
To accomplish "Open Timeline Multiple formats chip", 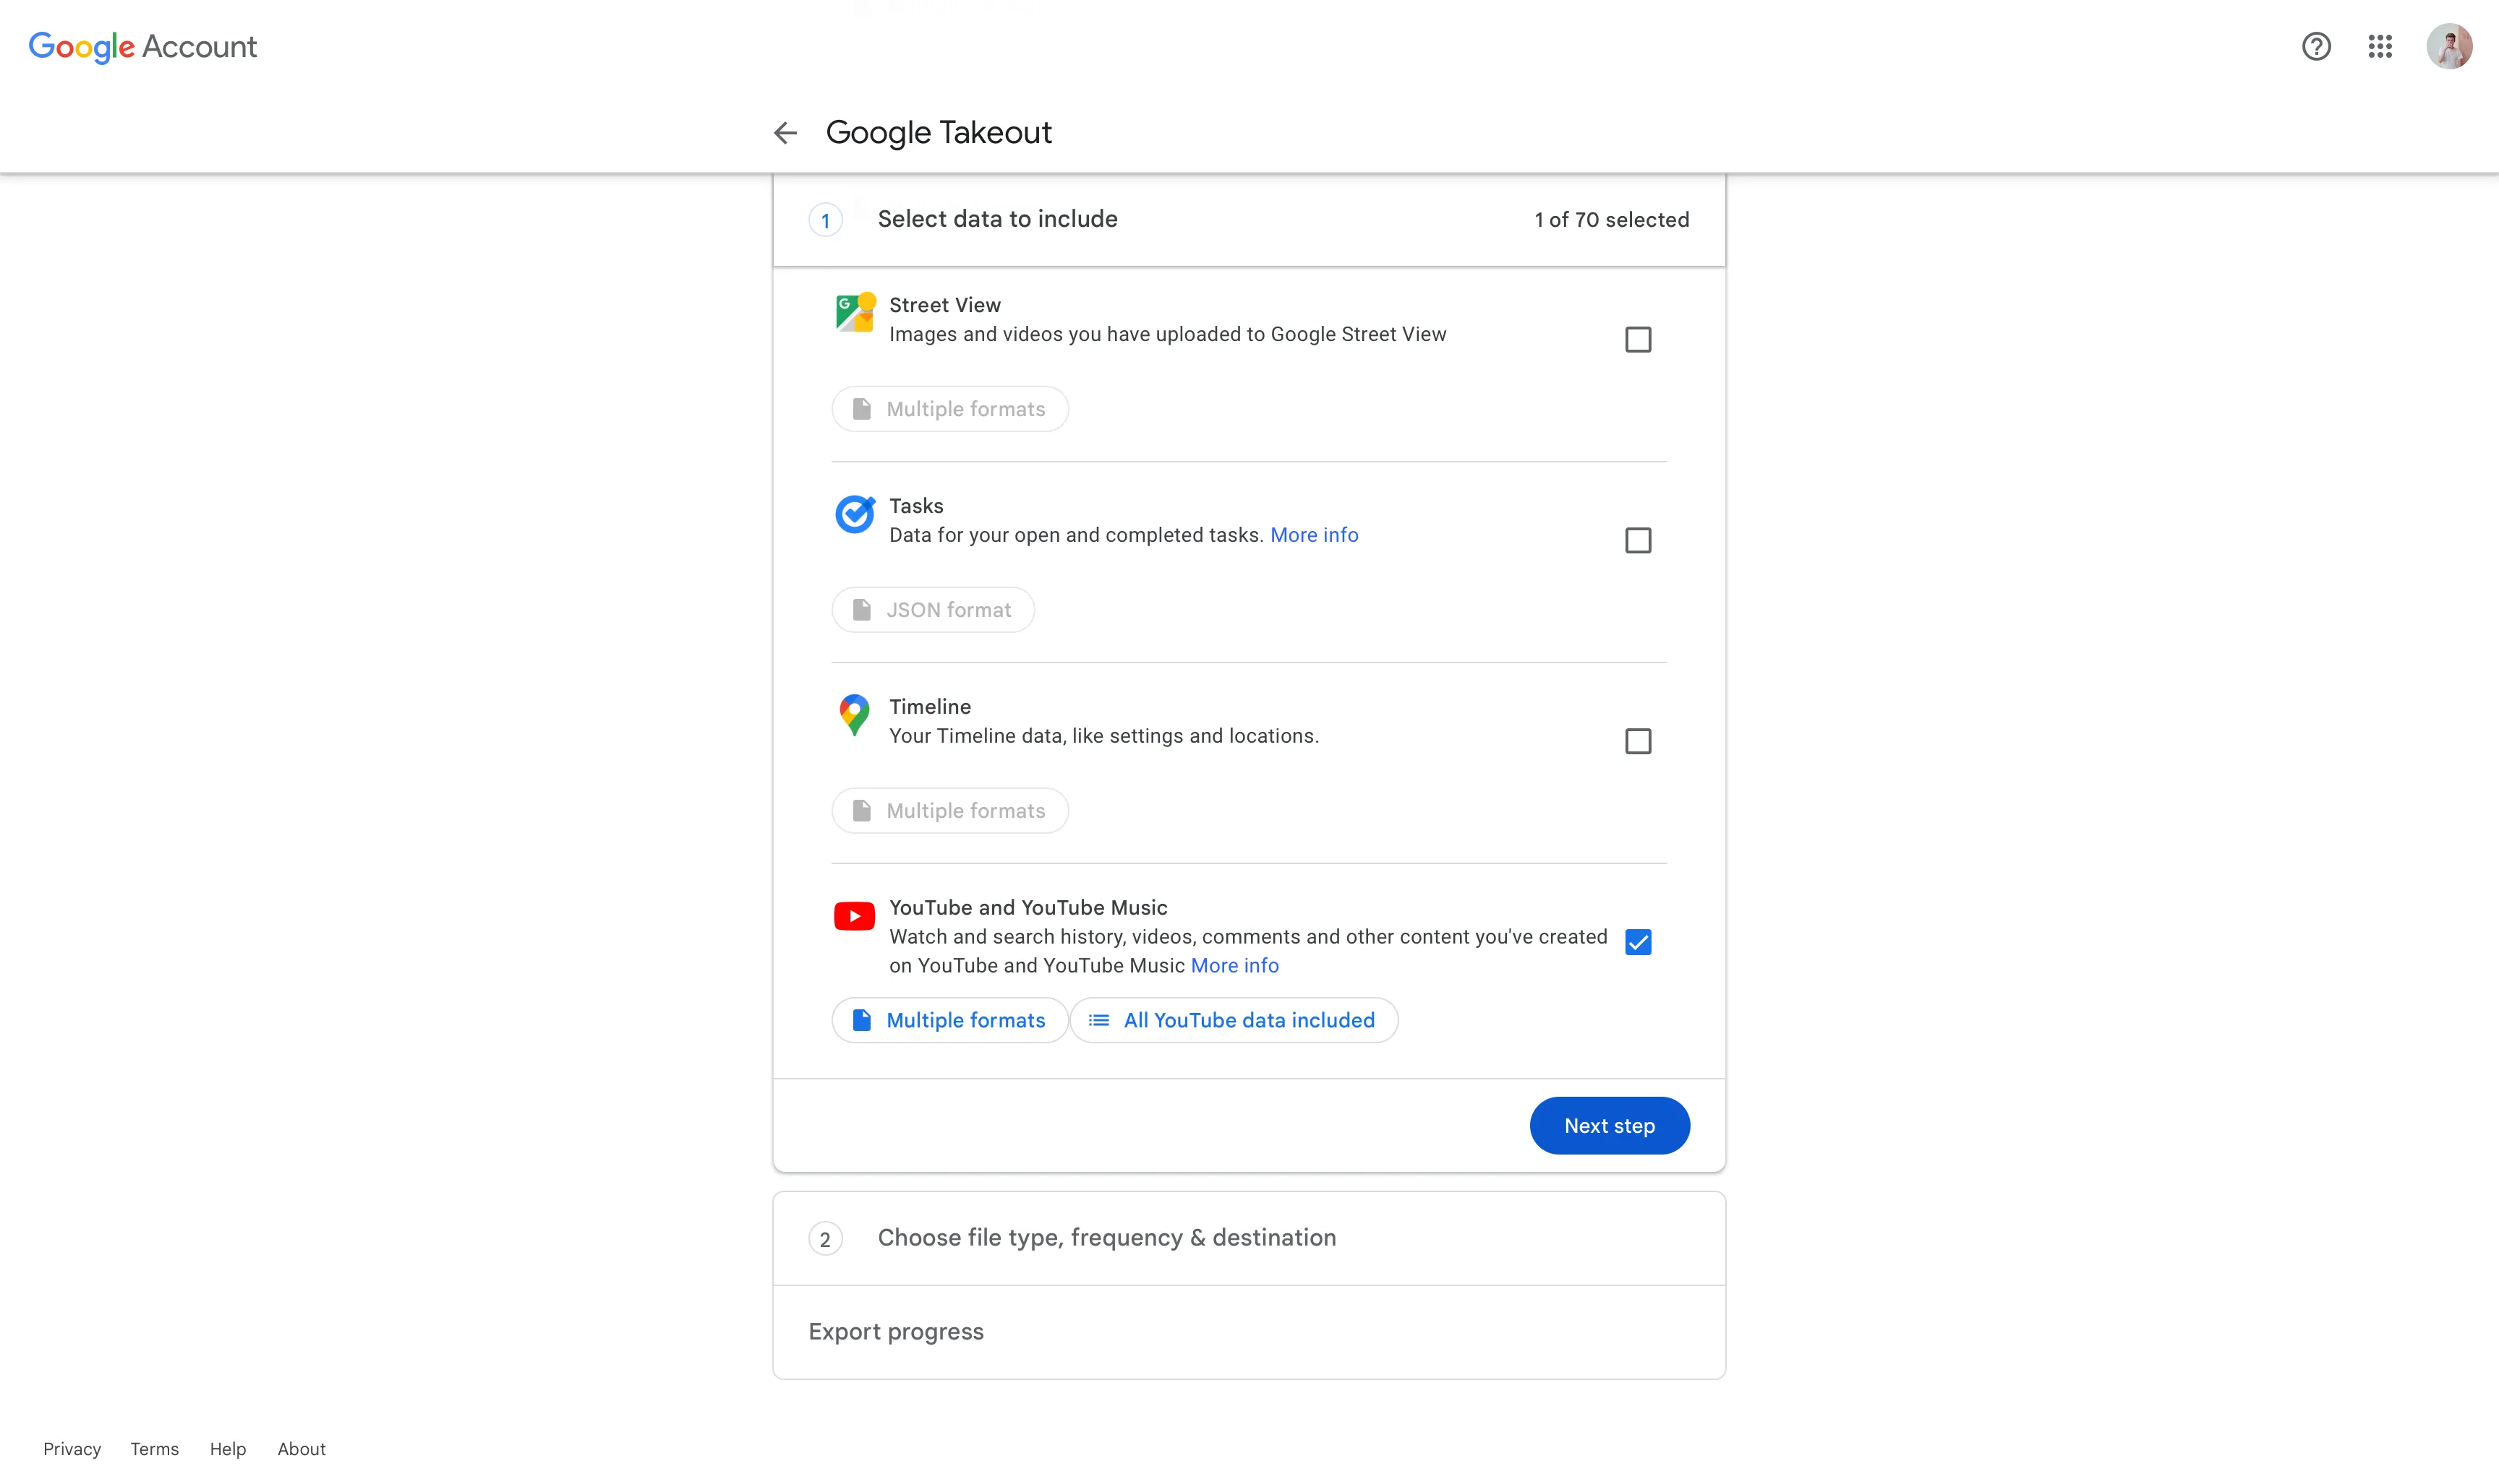I will [x=949, y=811].
